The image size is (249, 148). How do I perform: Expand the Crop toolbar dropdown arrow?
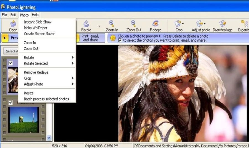(183, 24)
